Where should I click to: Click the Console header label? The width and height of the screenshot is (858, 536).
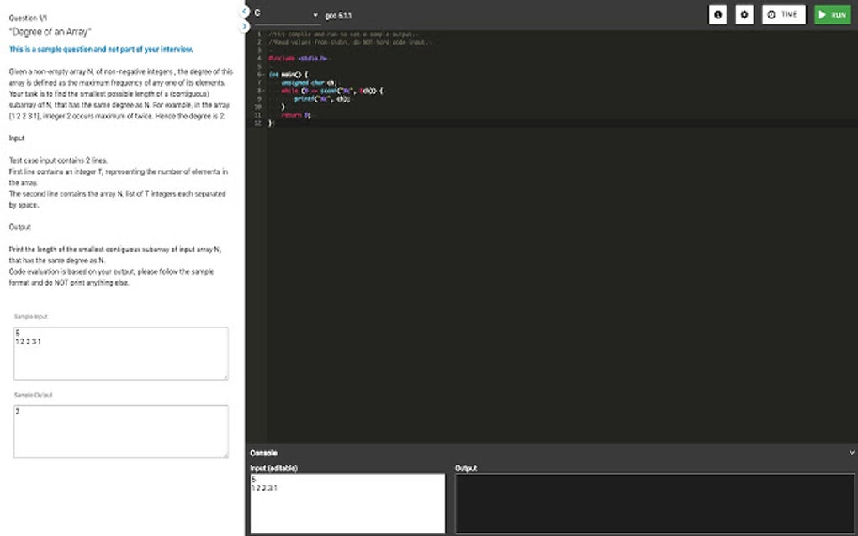(263, 453)
